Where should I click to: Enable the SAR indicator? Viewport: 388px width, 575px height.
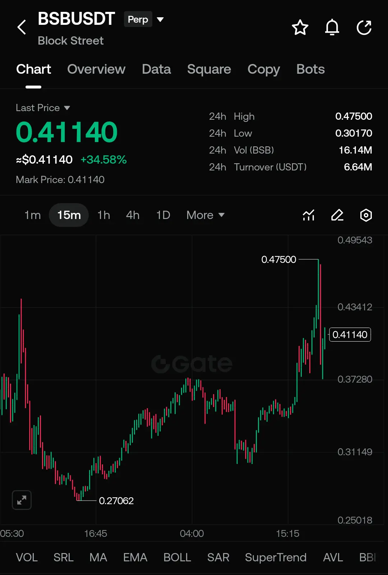[x=218, y=557]
